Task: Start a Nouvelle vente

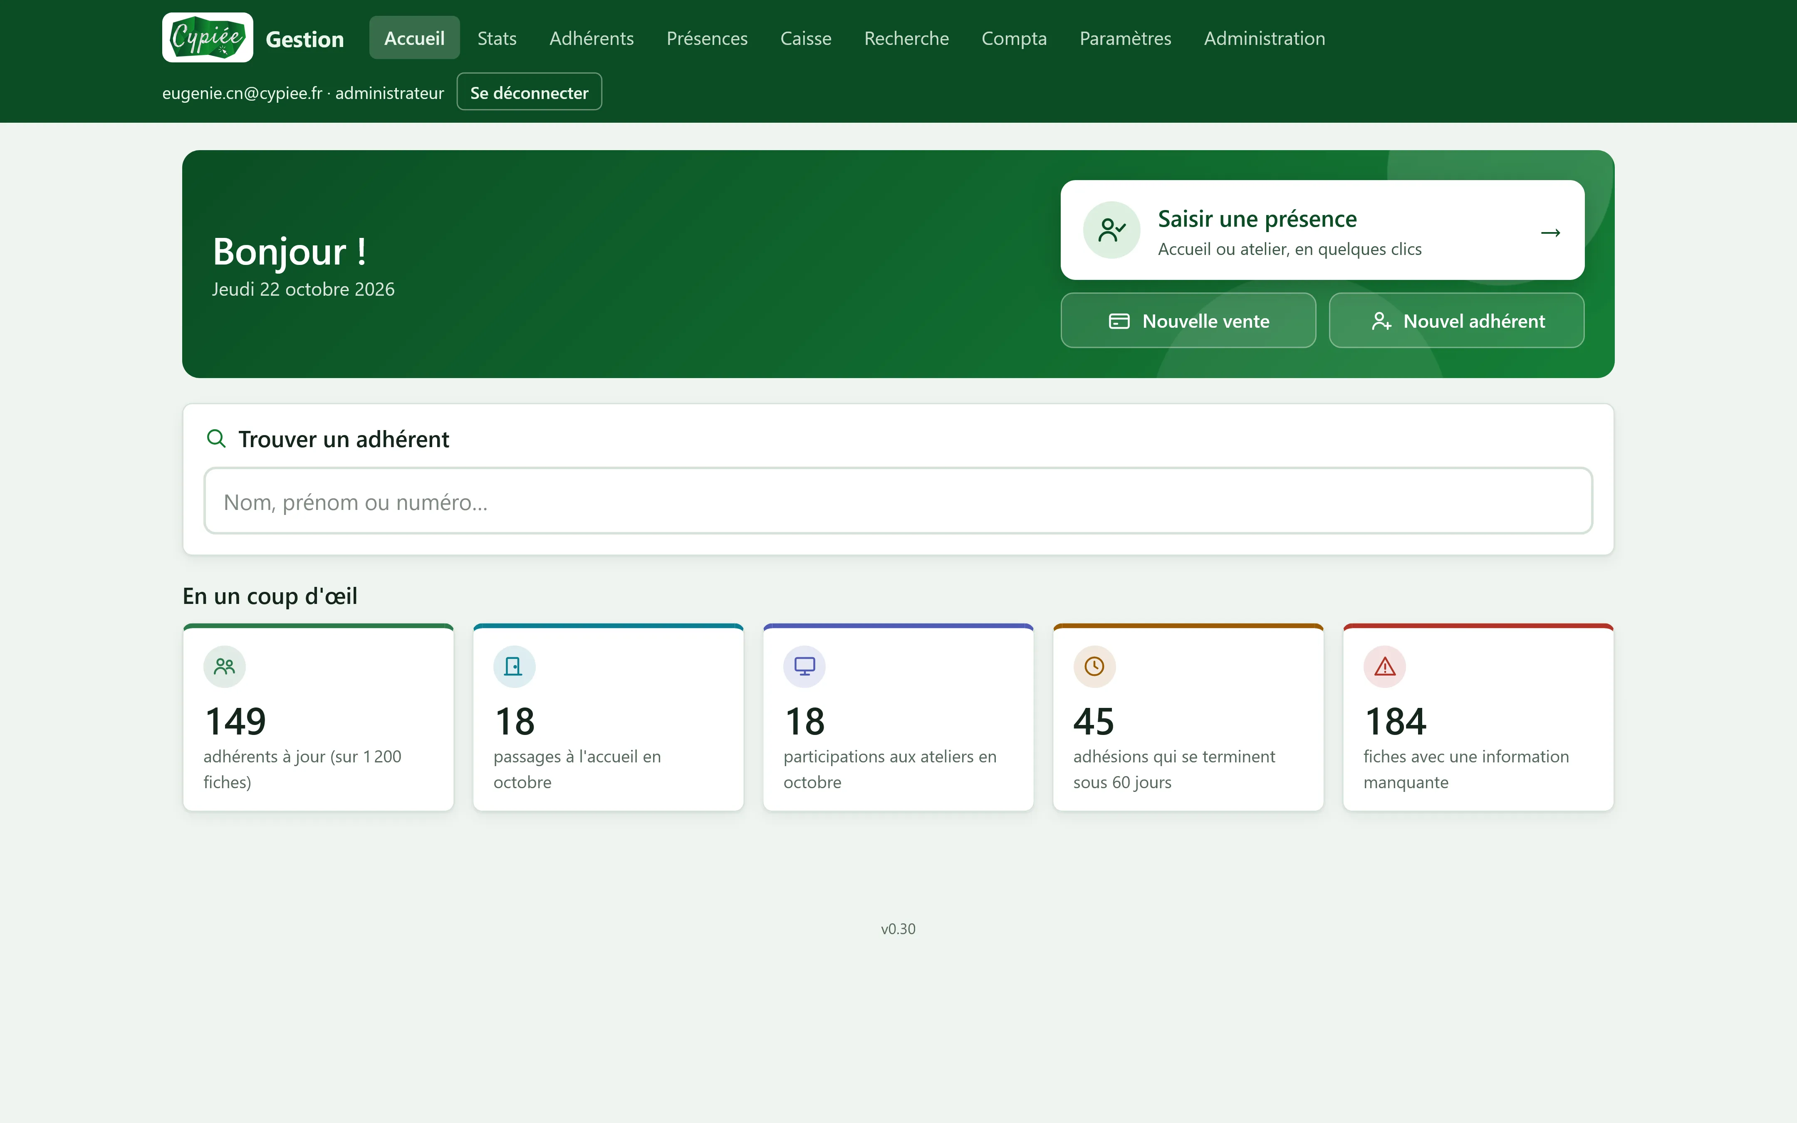Action: point(1188,321)
